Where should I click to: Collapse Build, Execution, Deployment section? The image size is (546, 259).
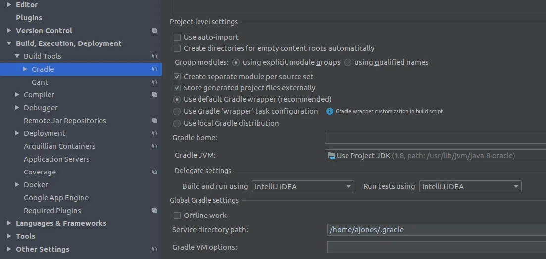pos(9,43)
